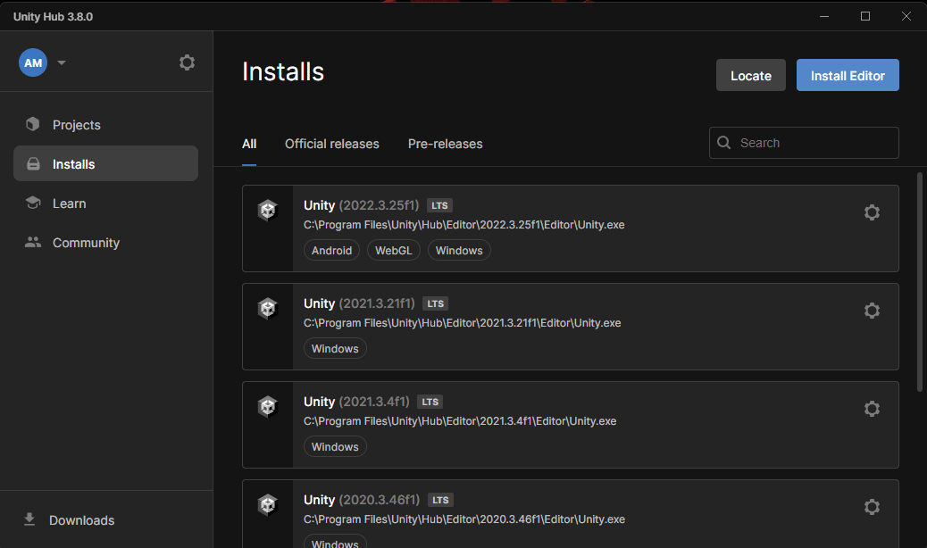Open settings gear for Unity 2020.3.46f1
Image resolution: width=927 pixels, height=548 pixels.
872,506
